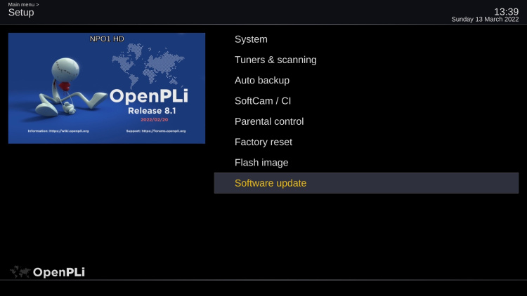This screenshot has width=527, height=296.
Task: Open Parental control
Action: 366,121
